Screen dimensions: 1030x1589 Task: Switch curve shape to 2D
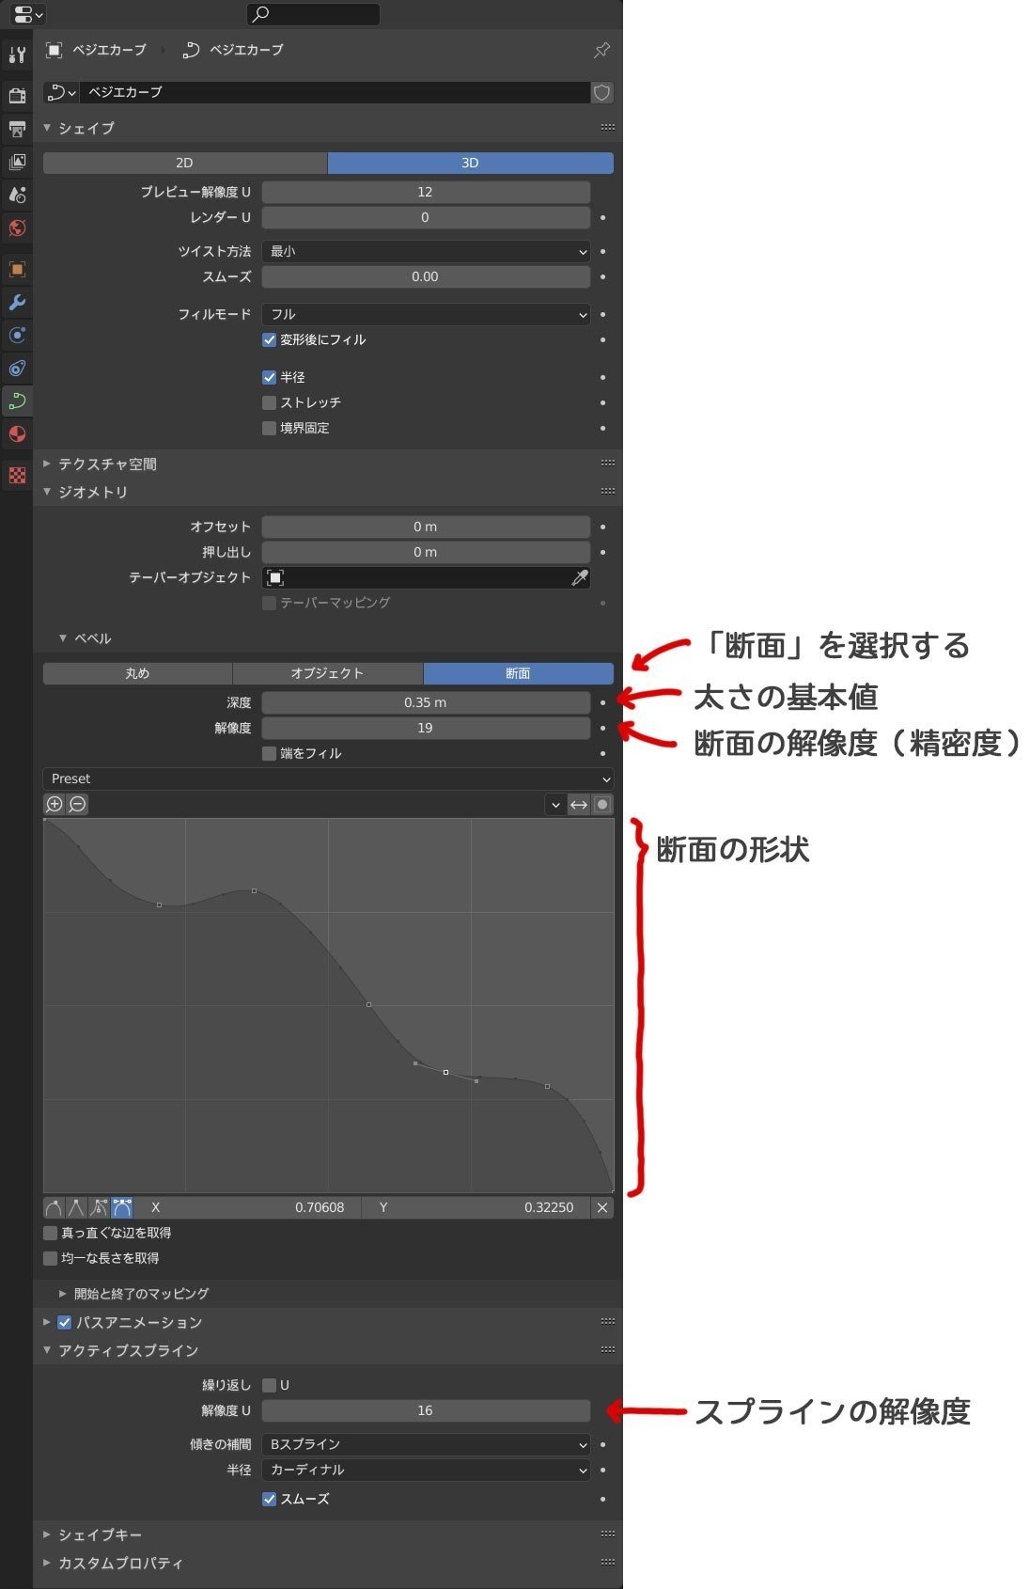coord(185,163)
